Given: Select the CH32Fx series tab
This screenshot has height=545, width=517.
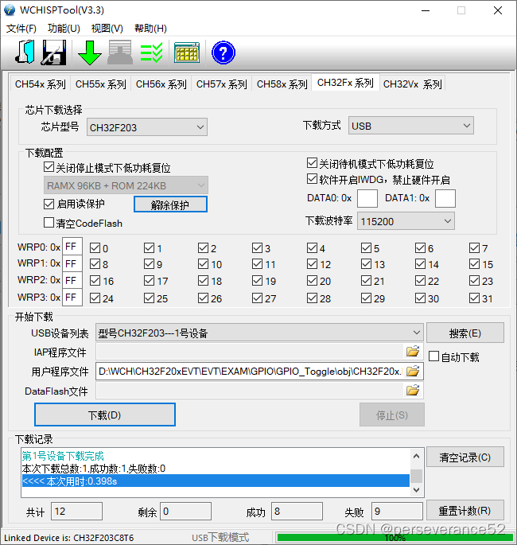Looking at the screenshot, I should coord(345,83).
